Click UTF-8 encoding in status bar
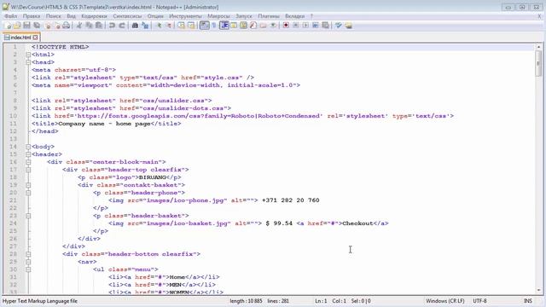This screenshot has height=307, width=546. click(479, 301)
